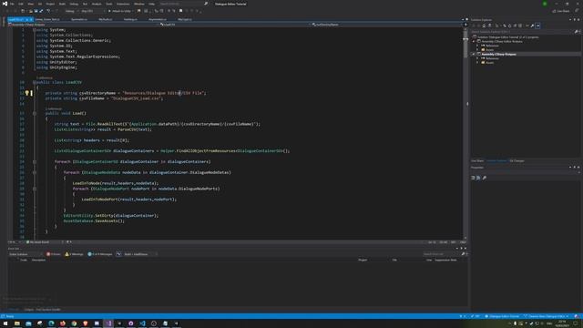Viewport: 583px width, 328px height.
Task: Click the Solution Explorer collapse all icon
Action: [x=515, y=26]
